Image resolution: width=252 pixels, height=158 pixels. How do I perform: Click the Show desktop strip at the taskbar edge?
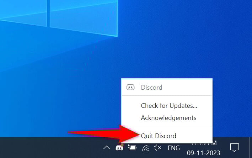coord(251,148)
